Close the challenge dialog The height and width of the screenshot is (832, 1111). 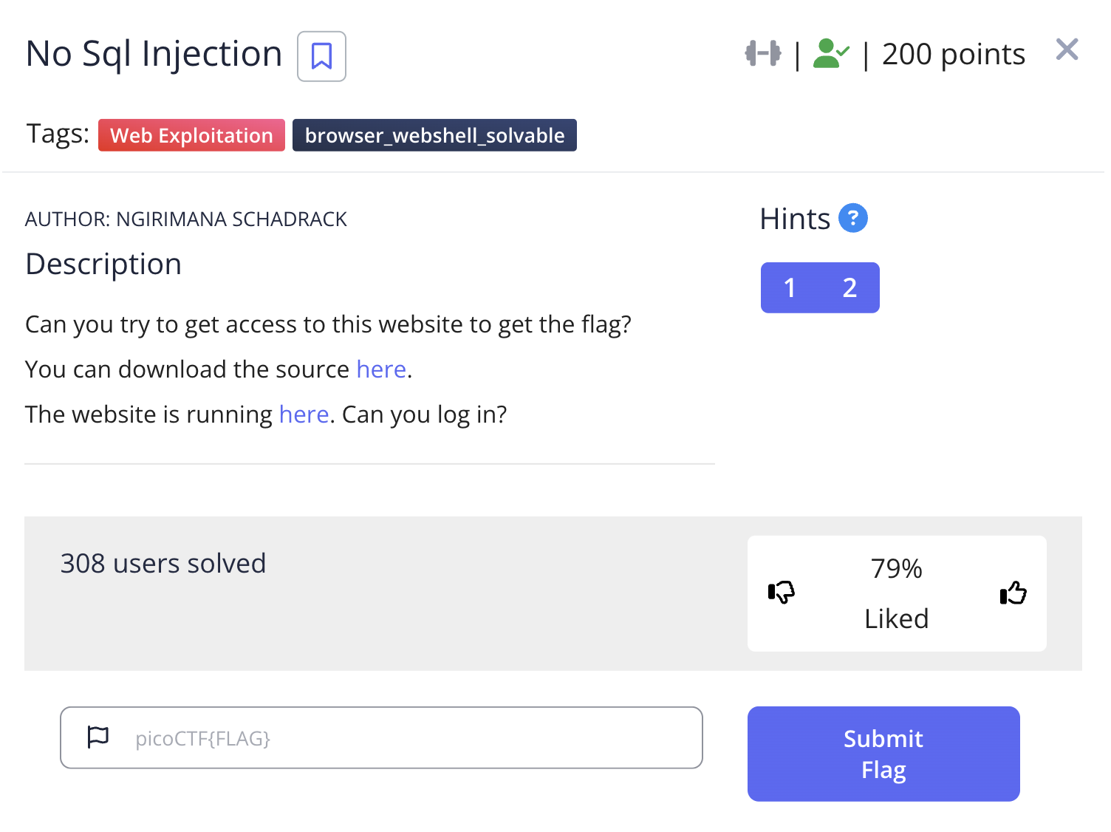click(x=1067, y=50)
